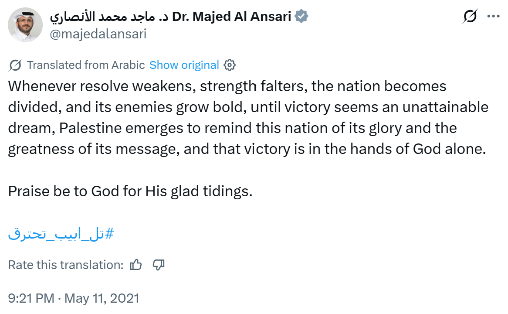Rate the translation with thumbs up

[136, 265]
